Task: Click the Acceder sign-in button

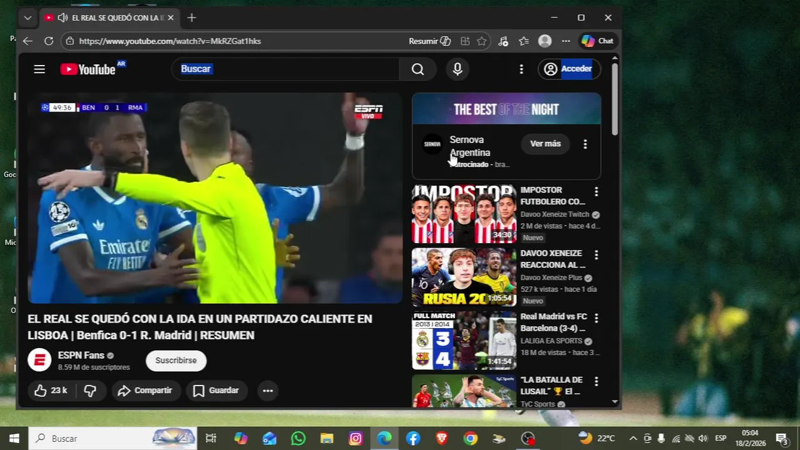Action: [x=569, y=69]
